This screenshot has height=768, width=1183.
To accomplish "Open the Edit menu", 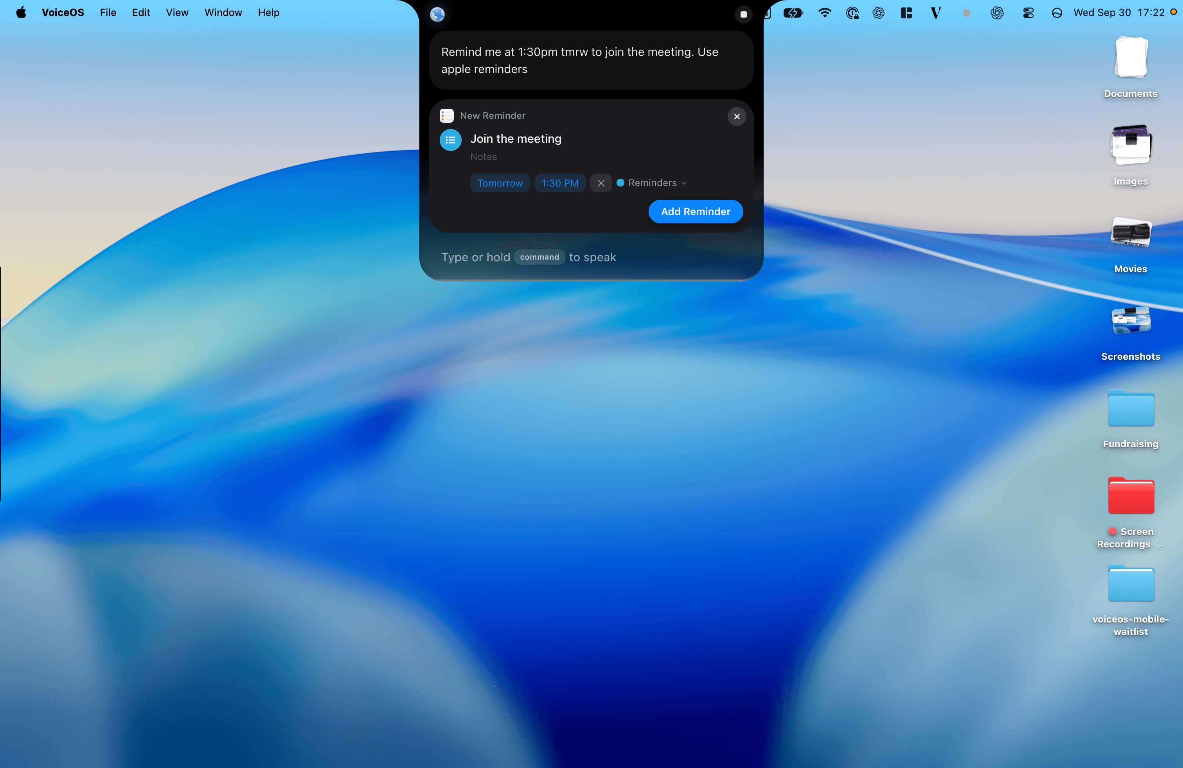I will (141, 13).
